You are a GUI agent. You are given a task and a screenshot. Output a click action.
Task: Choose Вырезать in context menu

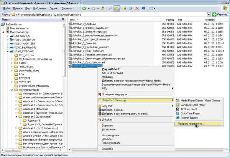coord(107,125)
